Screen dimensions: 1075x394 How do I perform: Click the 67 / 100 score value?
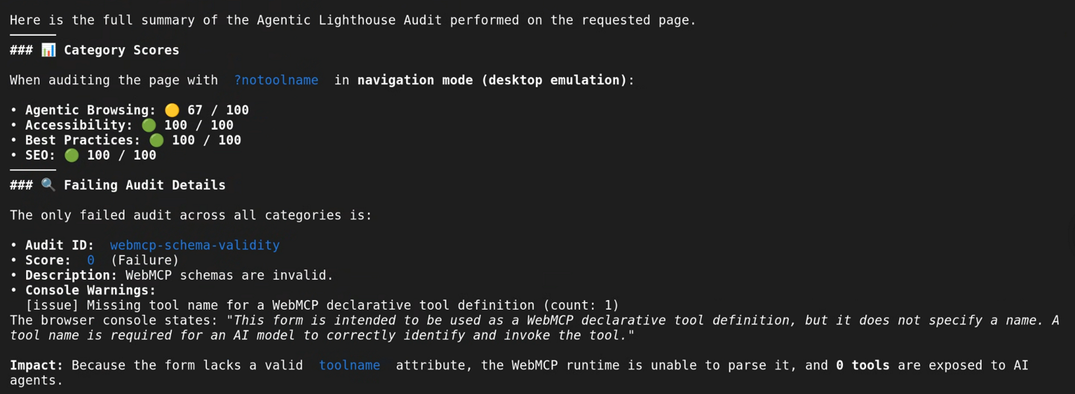tap(218, 110)
